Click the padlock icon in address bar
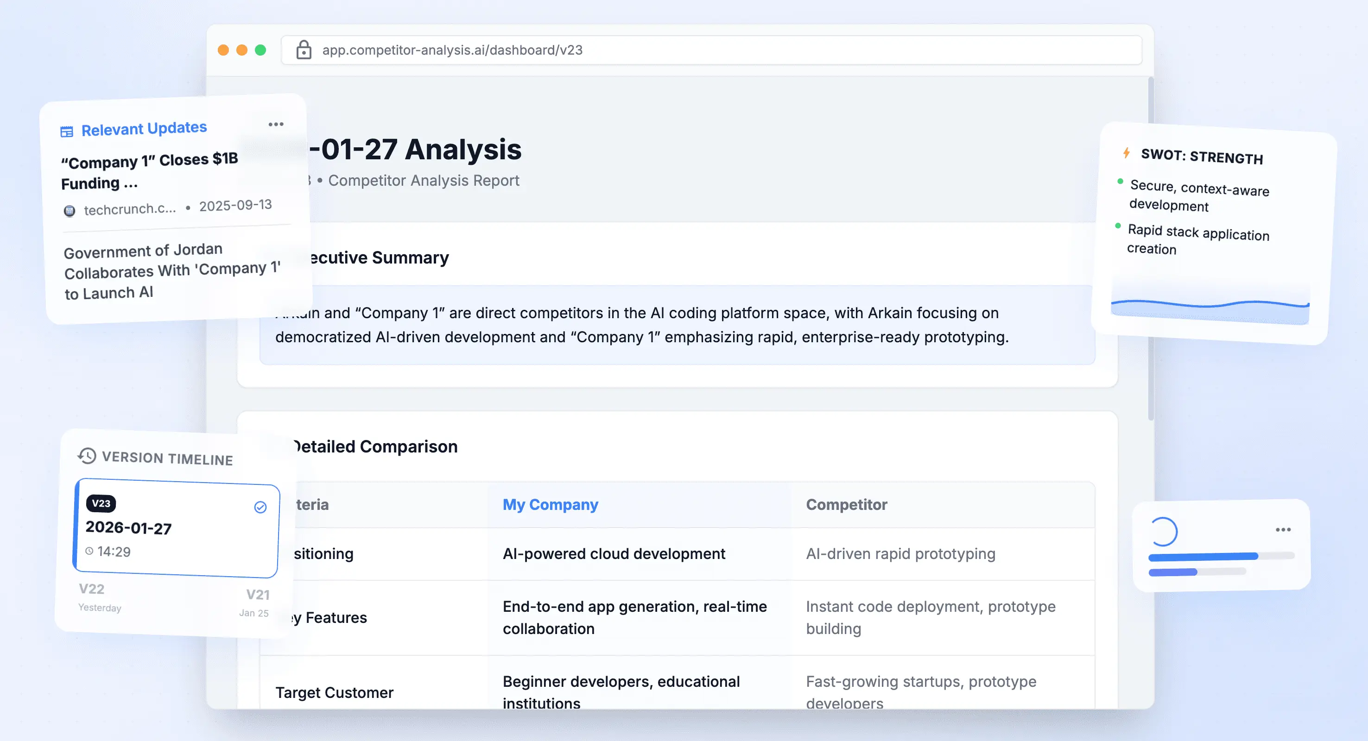 (x=304, y=50)
